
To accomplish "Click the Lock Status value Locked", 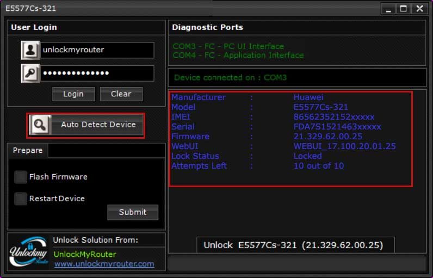I will (308, 156).
